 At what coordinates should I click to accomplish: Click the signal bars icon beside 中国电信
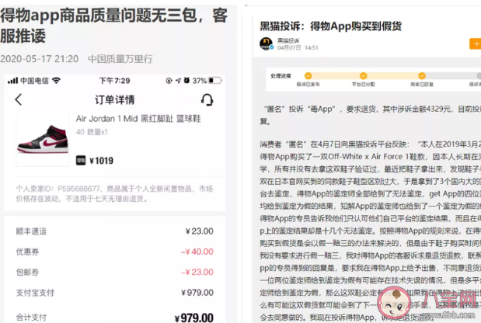pos(12,81)
